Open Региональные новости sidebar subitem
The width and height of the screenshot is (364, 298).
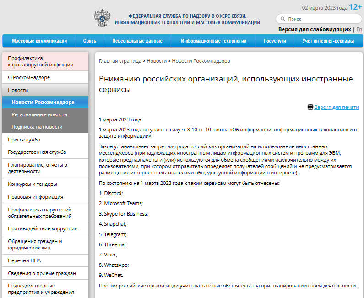(x=45, y=114)
